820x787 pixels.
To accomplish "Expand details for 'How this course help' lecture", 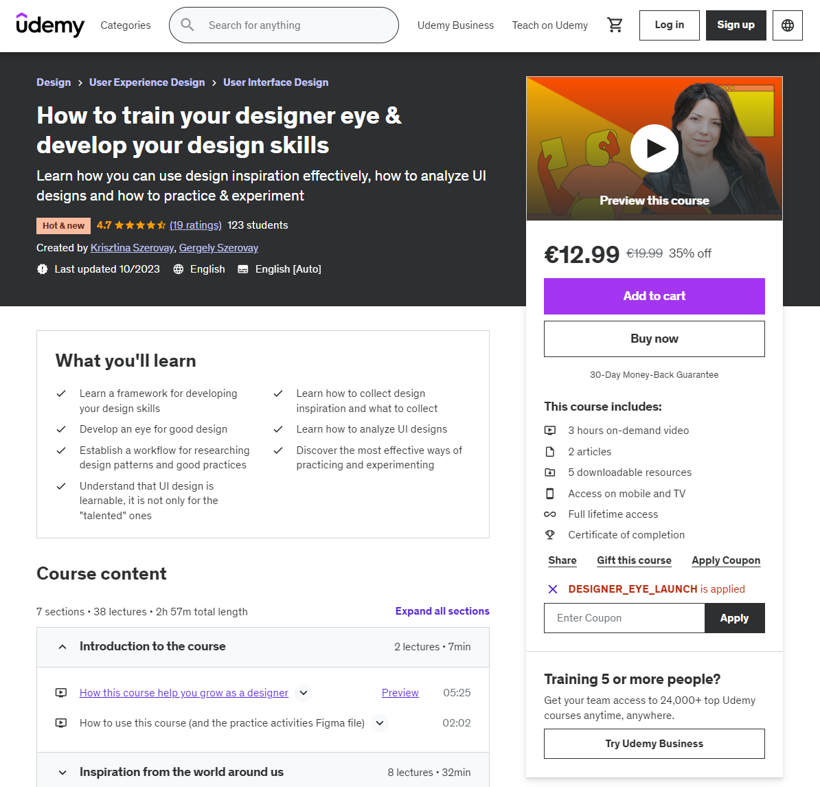I will click(x=304, y=693).
